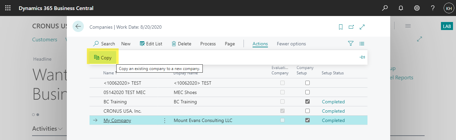The image size is (456, 140).
Task: Open notifications bell icon
Action: click(401, 8)
